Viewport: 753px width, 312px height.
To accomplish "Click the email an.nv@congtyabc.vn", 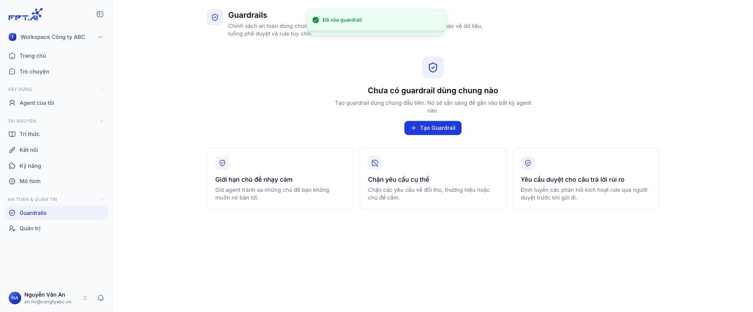I will tap(48, 302).
